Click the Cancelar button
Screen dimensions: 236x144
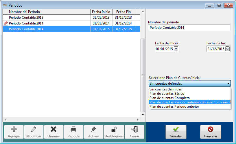(x=211, y=132)
